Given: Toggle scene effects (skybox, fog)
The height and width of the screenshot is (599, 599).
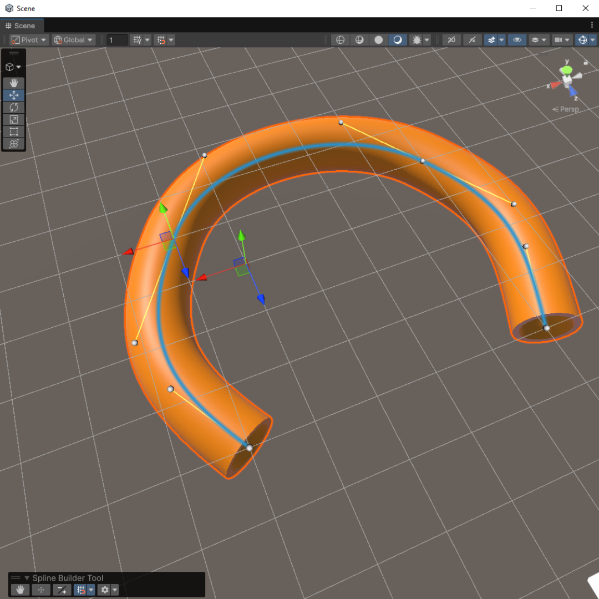Looking at the screenshot, I should click(491, 40).
